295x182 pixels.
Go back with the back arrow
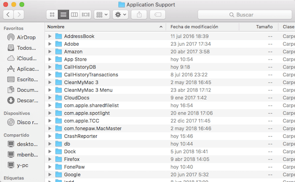(x=8, y=14)
